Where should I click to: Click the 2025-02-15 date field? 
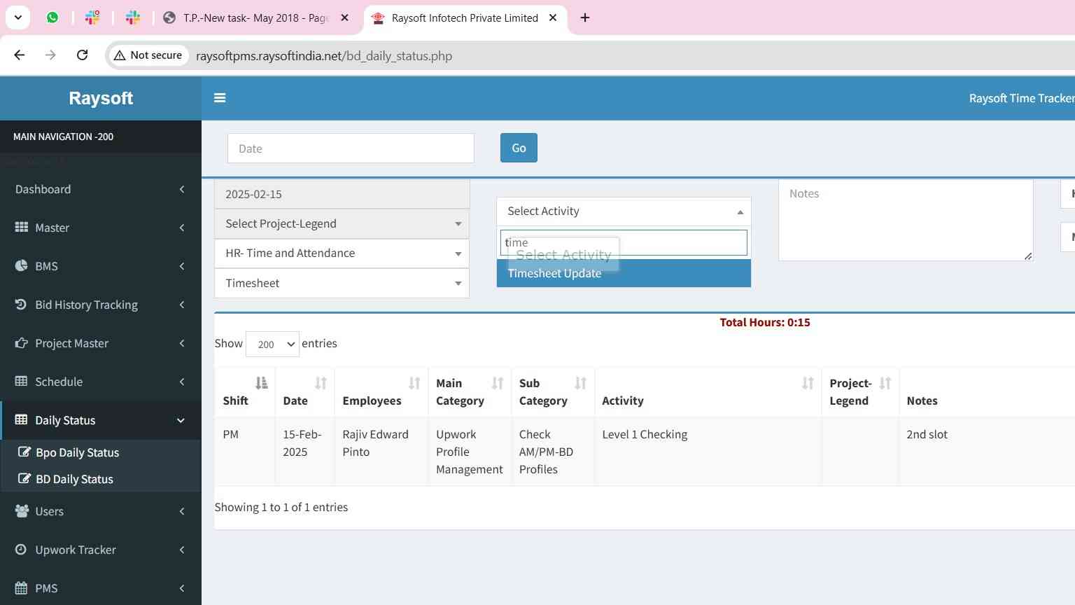click(342, 194)
